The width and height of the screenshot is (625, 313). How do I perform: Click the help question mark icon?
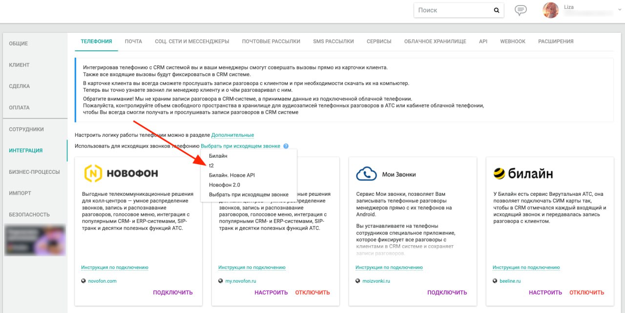pyautogui.click(x=286, y=146)
